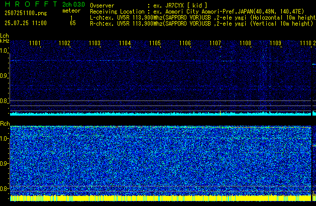Click the Ovserver JR7CYX line
The width and height of the screenshot is (316, 206).
click(149, 6)
